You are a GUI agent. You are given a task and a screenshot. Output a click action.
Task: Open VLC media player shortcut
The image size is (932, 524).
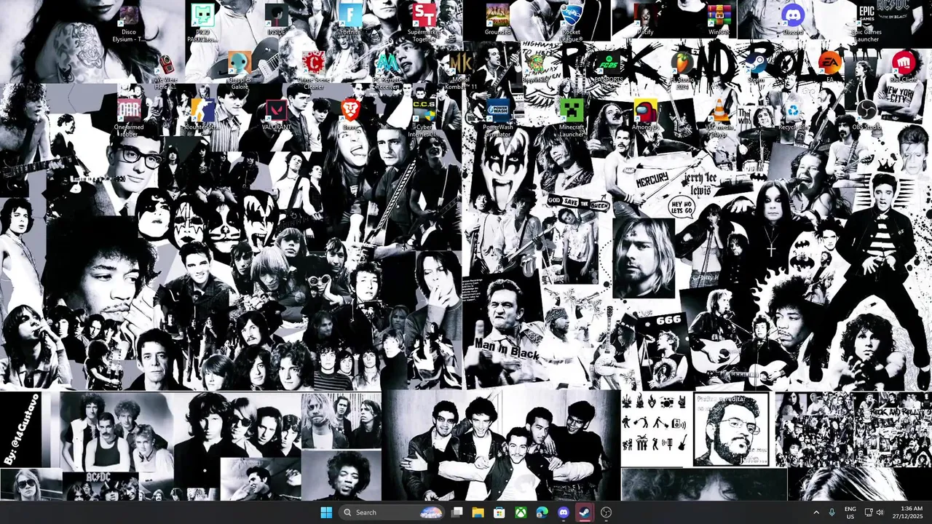[719, 117]
